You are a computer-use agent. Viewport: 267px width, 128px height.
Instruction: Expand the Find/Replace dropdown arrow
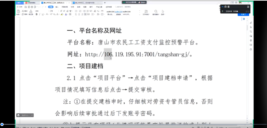(x=160, y=14)
